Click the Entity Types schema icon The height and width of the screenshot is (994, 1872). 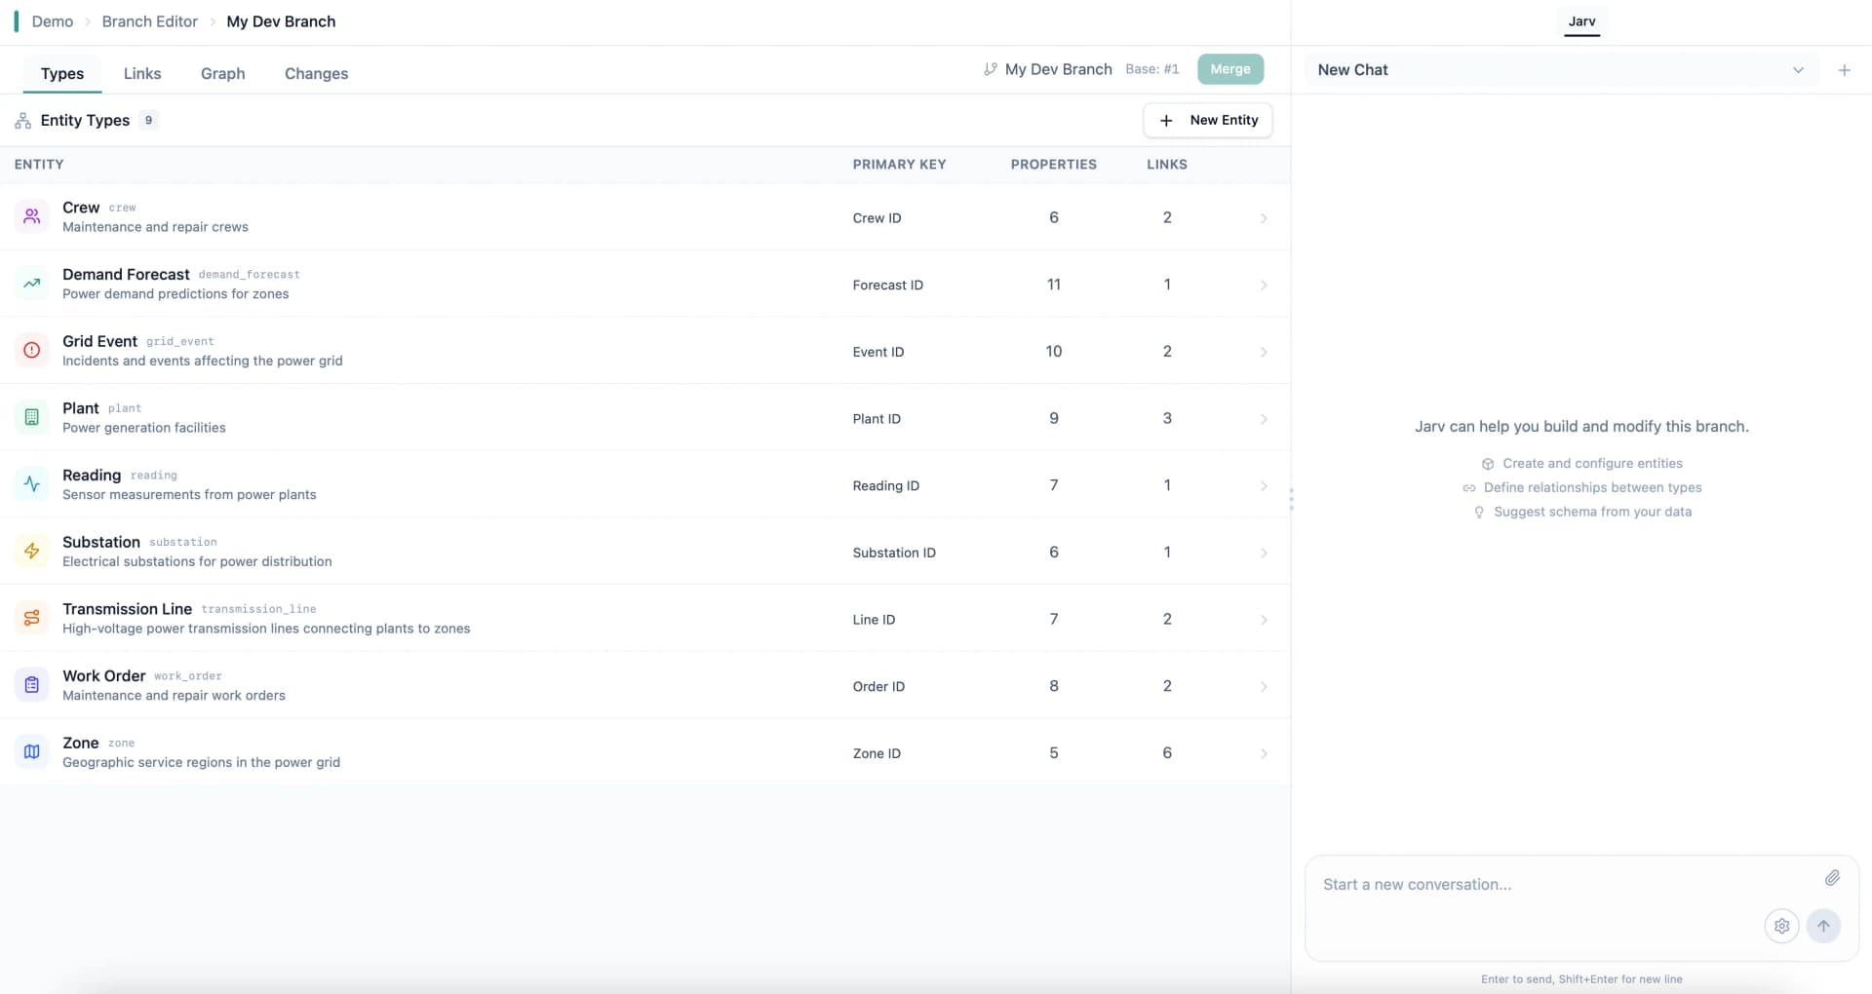tap(23, 120)
